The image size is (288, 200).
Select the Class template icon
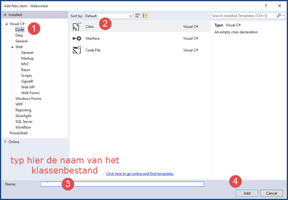click(77, 27)
